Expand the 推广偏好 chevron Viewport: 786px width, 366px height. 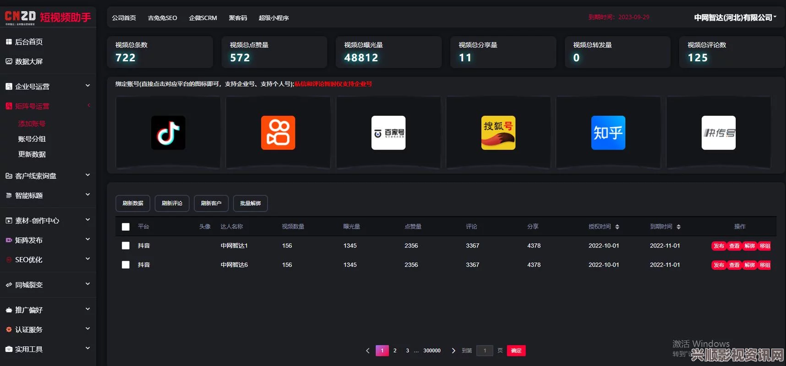click(x=87, y=309)
